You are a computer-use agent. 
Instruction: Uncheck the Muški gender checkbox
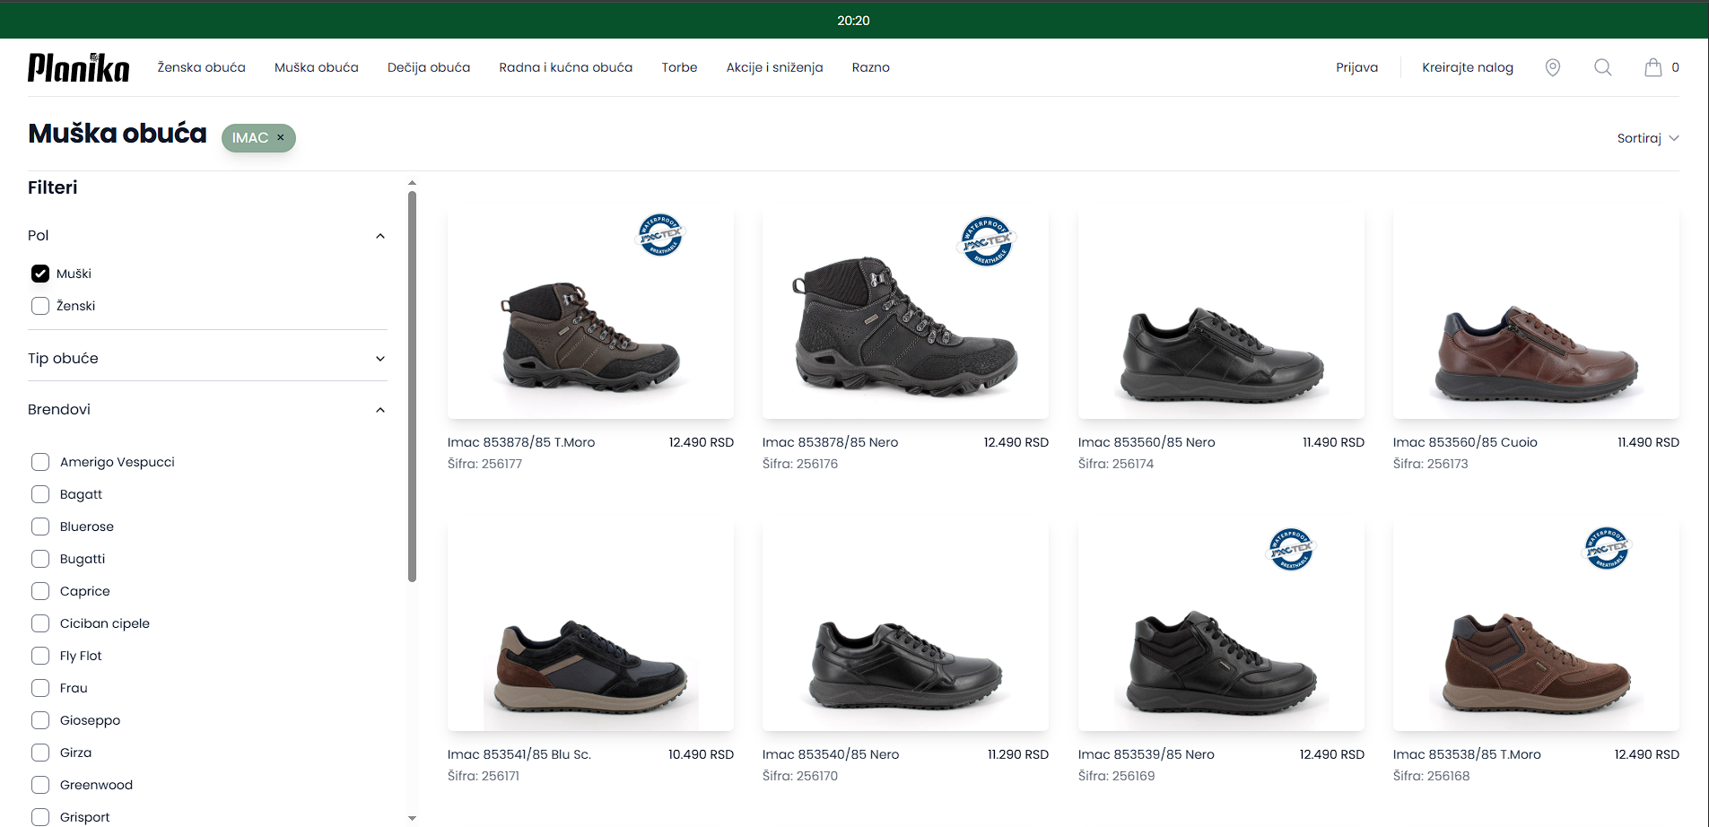pyautogui.click(x=40, y=274)
